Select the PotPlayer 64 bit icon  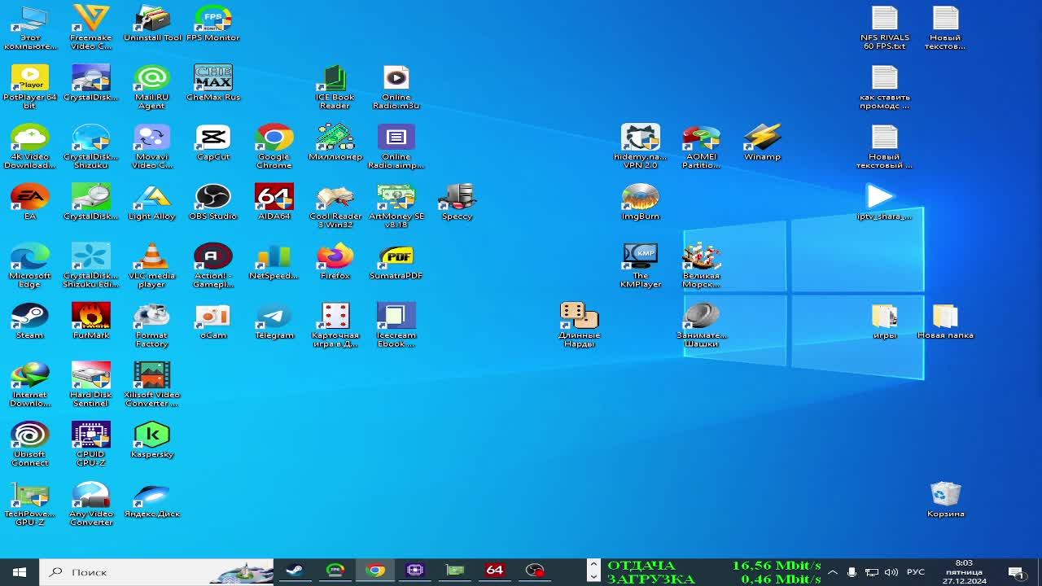tap(30, 87)
